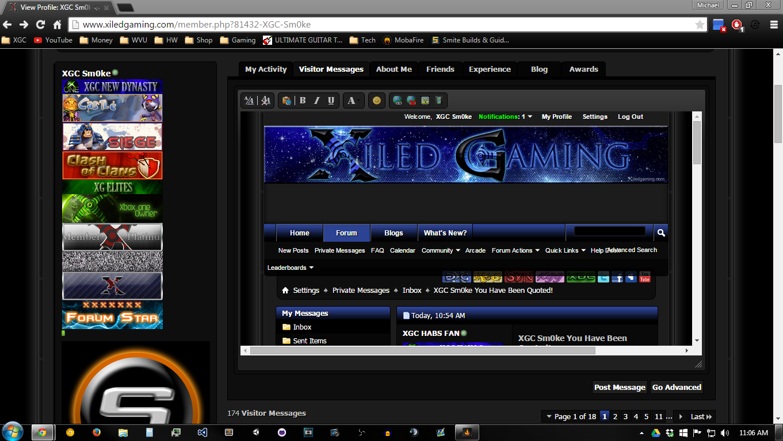Viewport: 783px width, 441px height.
Task: Click the Clash of Clans badge
Action: point(112,165)
